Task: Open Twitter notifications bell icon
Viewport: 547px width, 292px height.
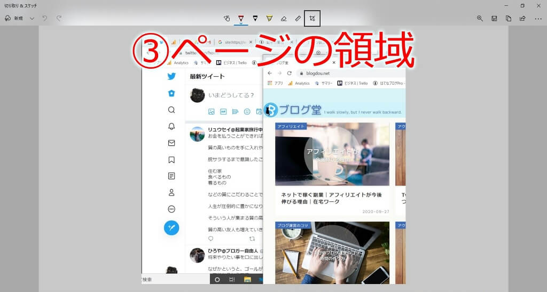Action: (x=171, y=126)
